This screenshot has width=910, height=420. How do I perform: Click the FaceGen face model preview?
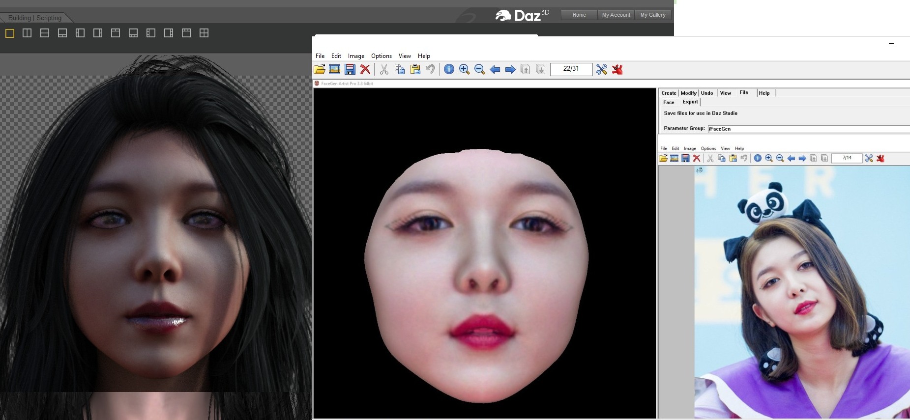tap(477, 275)
